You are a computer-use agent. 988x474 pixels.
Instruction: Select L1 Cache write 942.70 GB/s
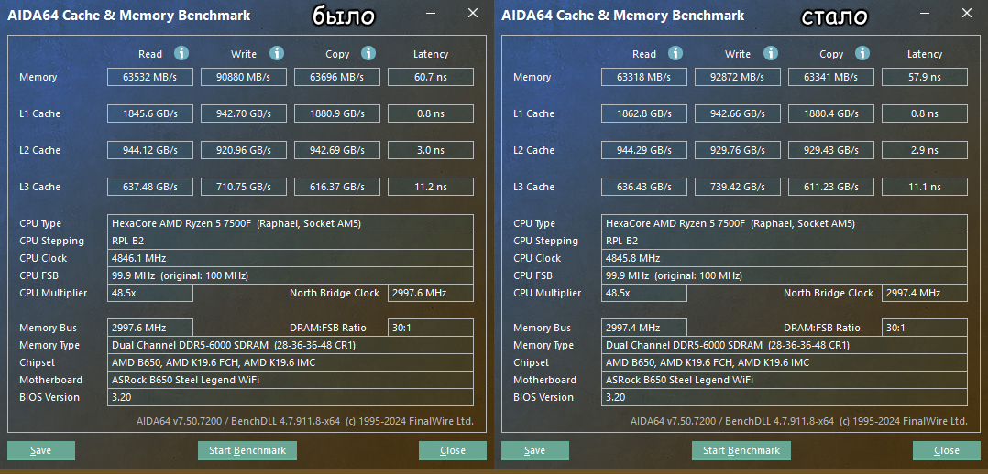[243, 114]
